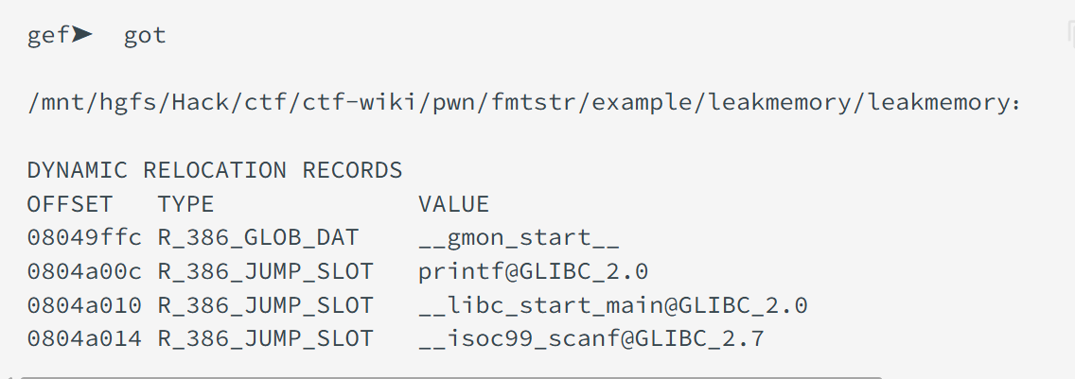Screen dimensions: 1075x379
Task: Click the printf@GLIBC_2.0 value
Action: pos(533,272)
